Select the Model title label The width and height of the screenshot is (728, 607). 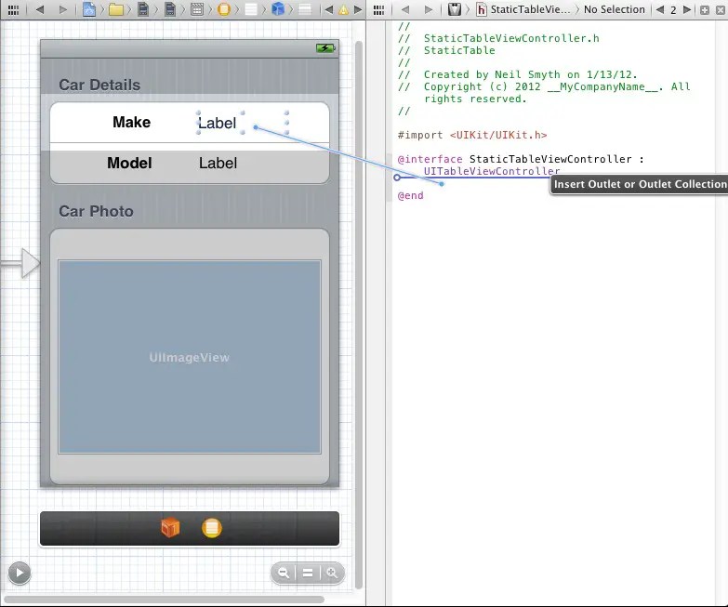[x=129, y=163]
